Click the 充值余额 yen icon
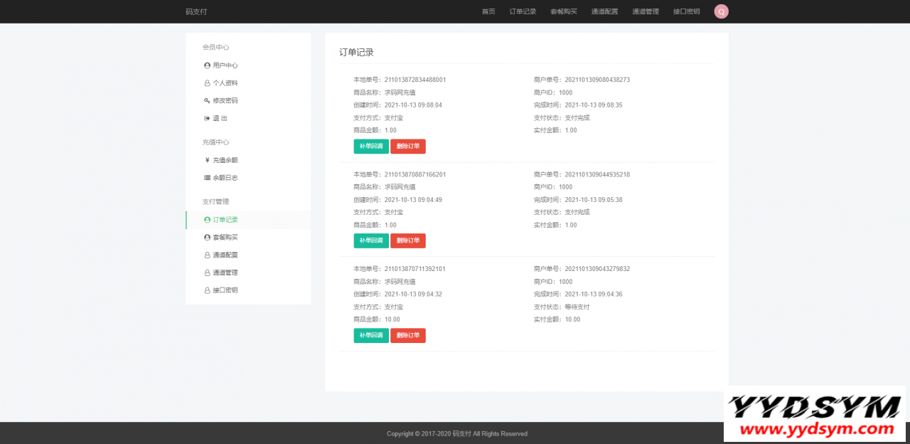The height and width of the screenshot is (444, 910). click(x=207, y=160)
